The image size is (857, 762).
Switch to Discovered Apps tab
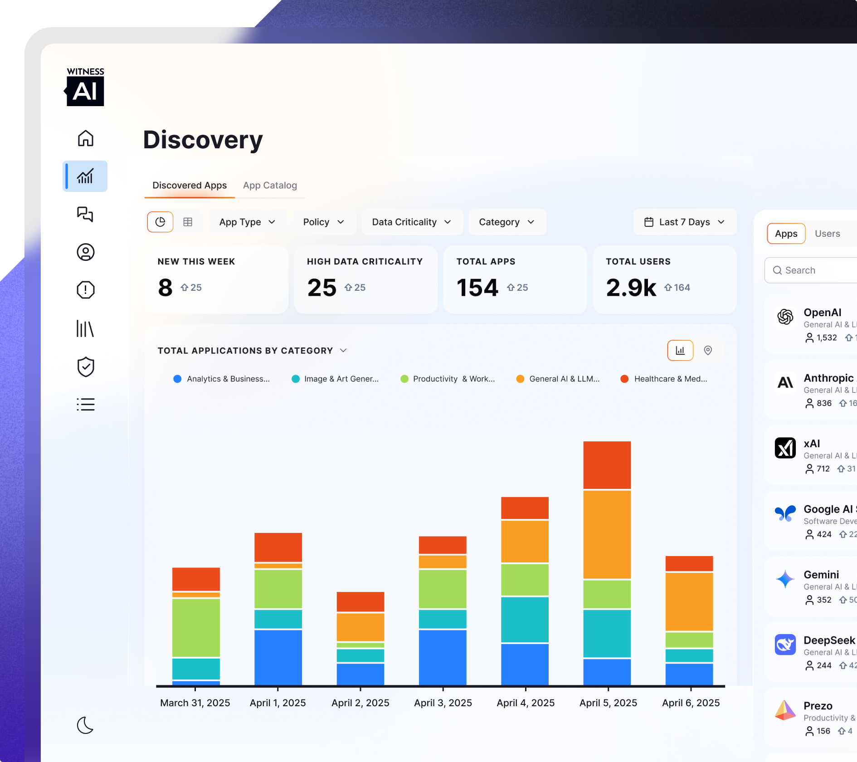coord(190,185)
